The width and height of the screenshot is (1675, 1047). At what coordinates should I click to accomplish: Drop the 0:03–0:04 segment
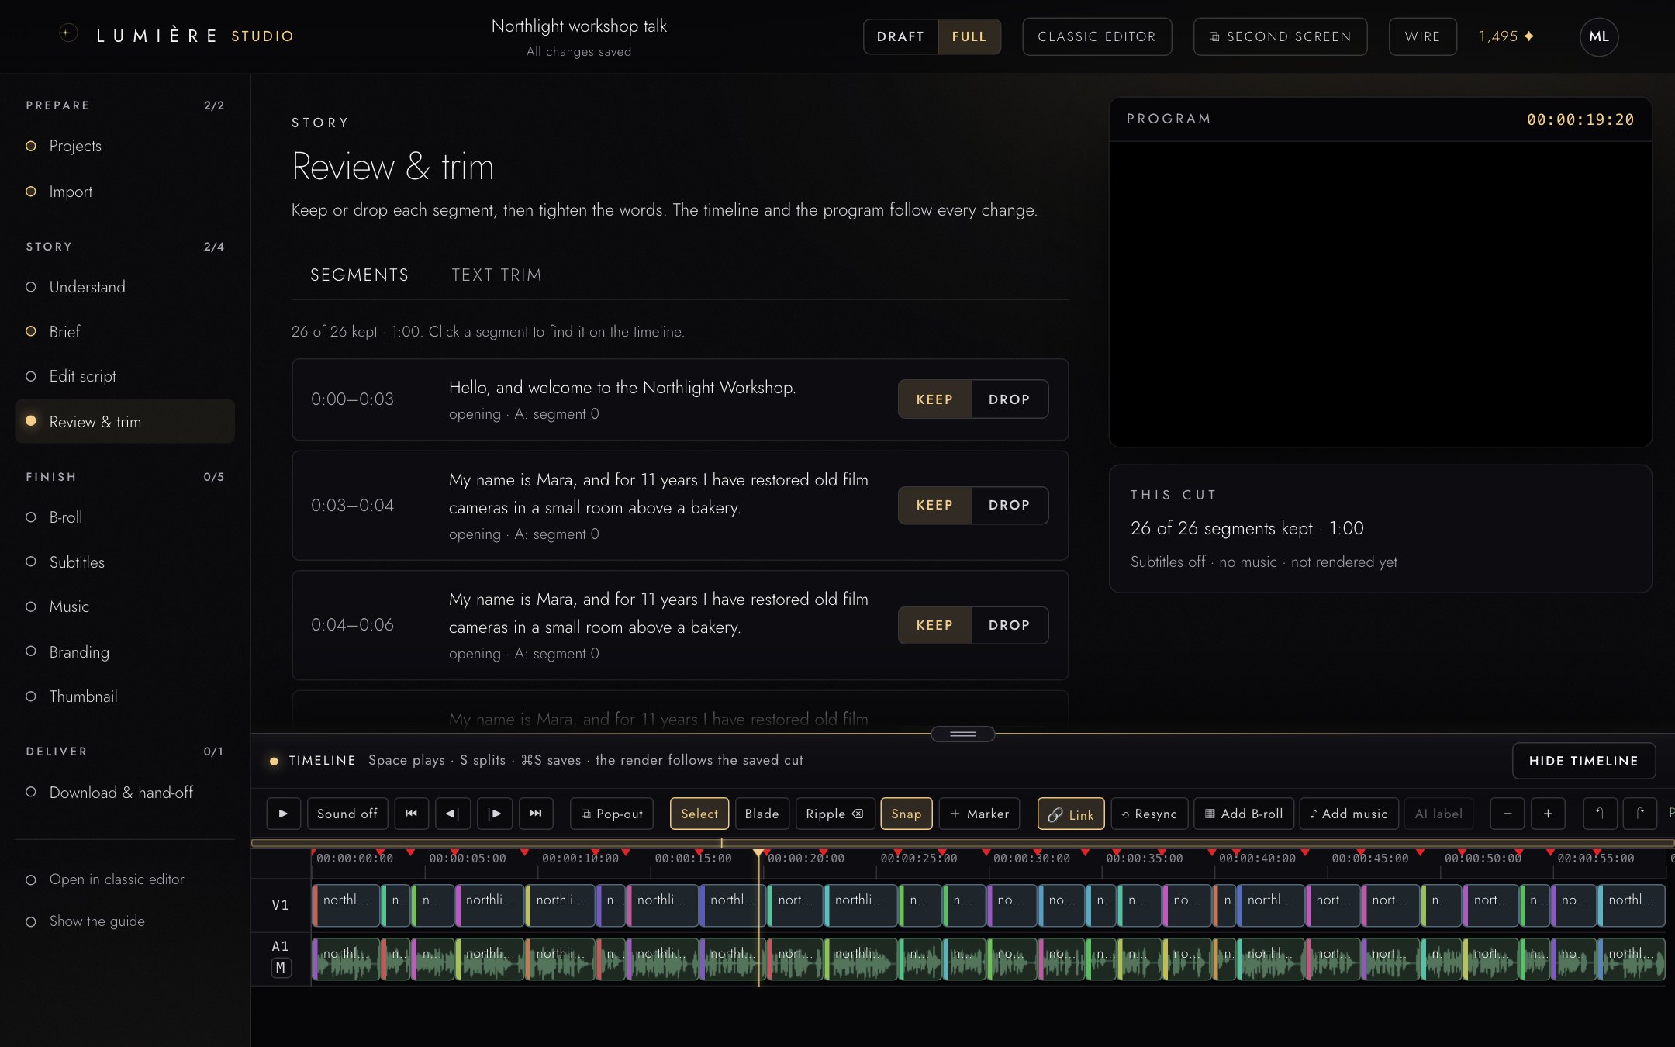point(1009,505)
